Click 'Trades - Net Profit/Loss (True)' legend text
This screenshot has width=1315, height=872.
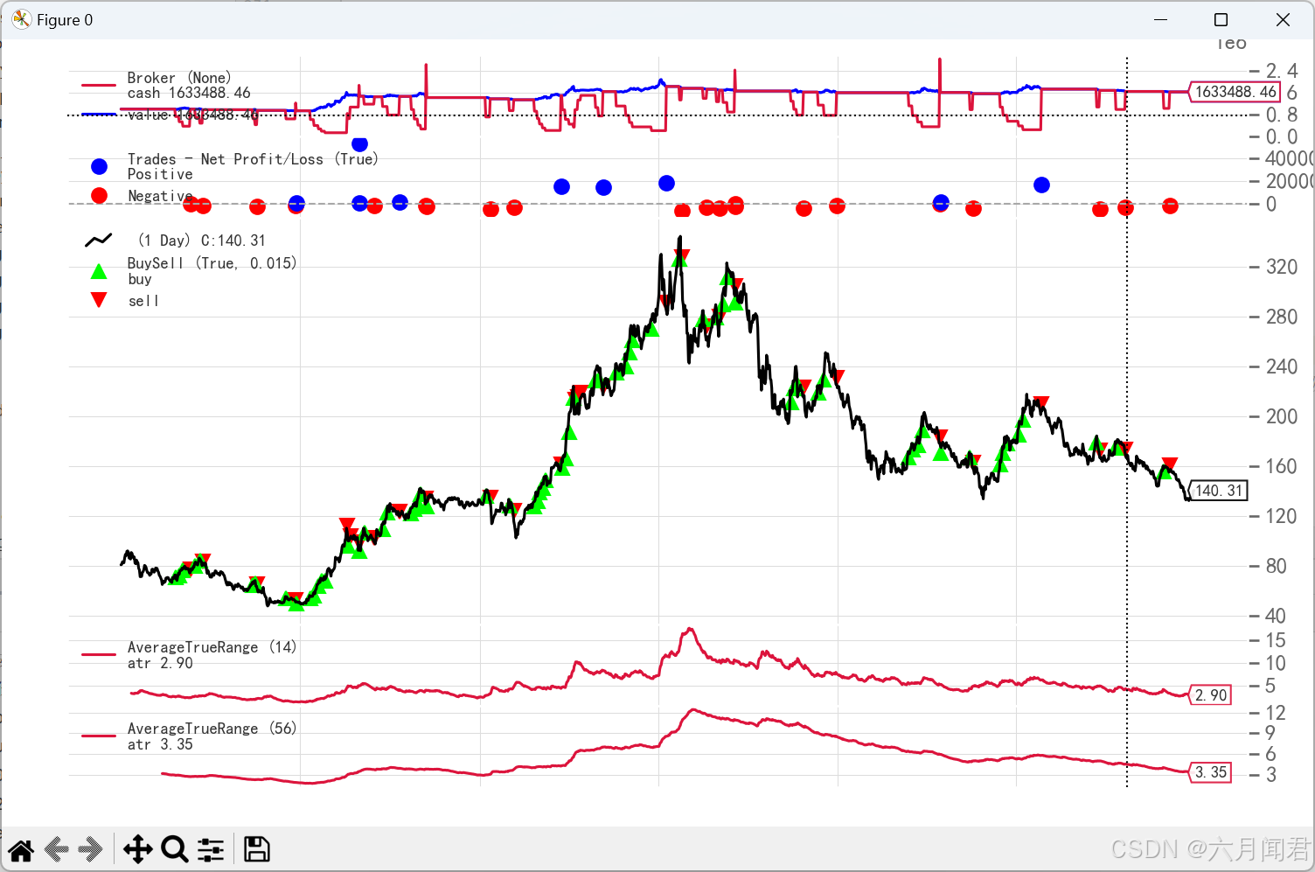coord(253,159)
